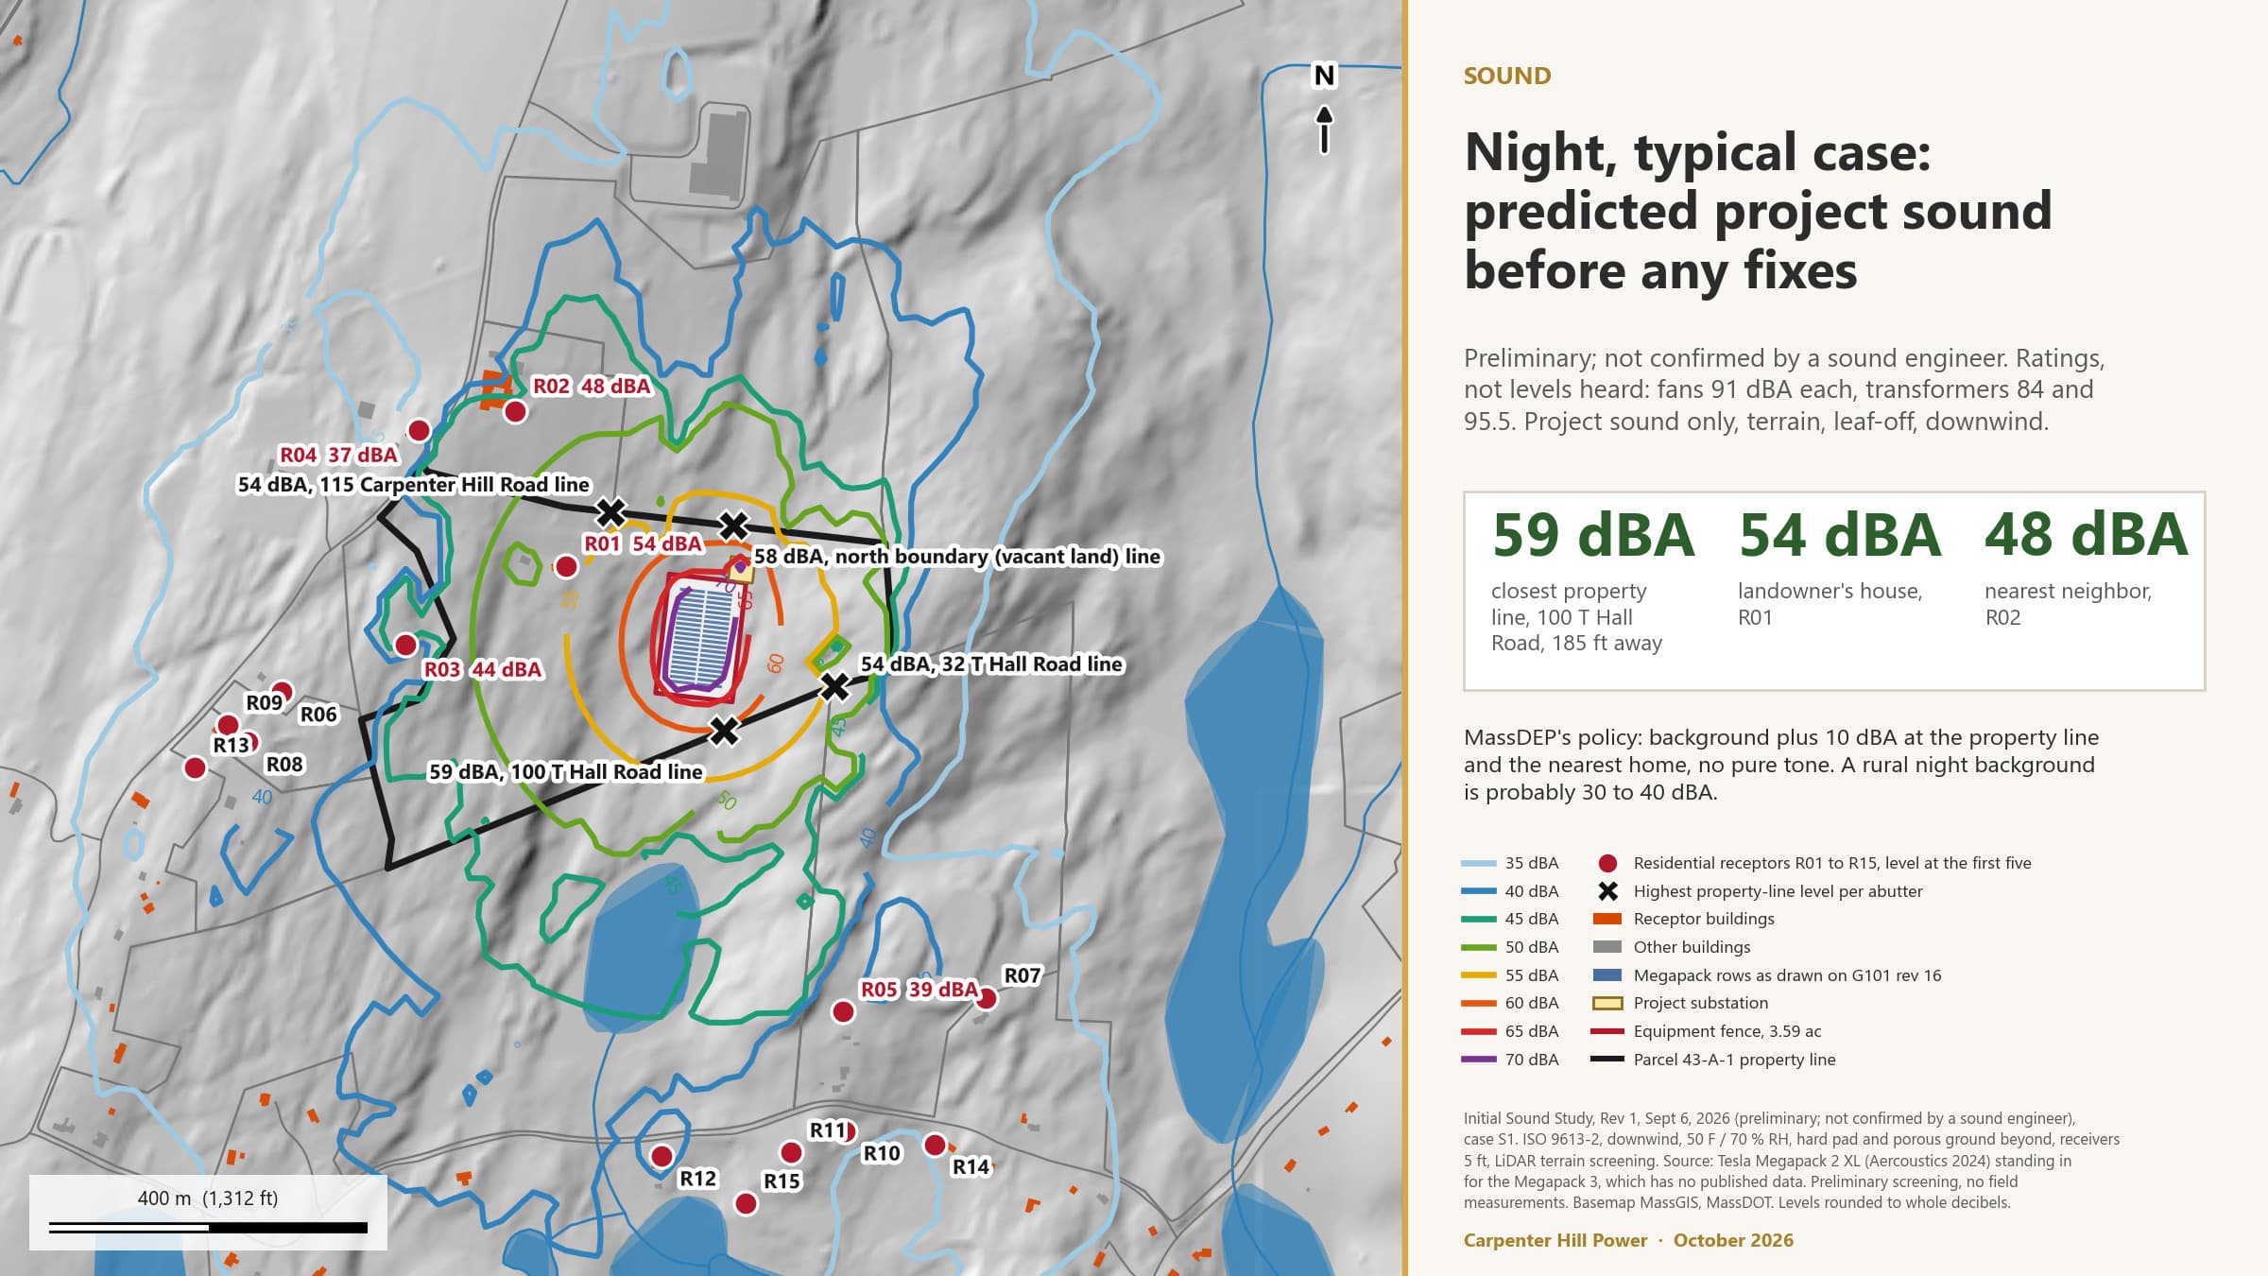This screenshot has width=2268, height=1276.
Task: Click the X marker at north boundary line
Action: [733, 526]
